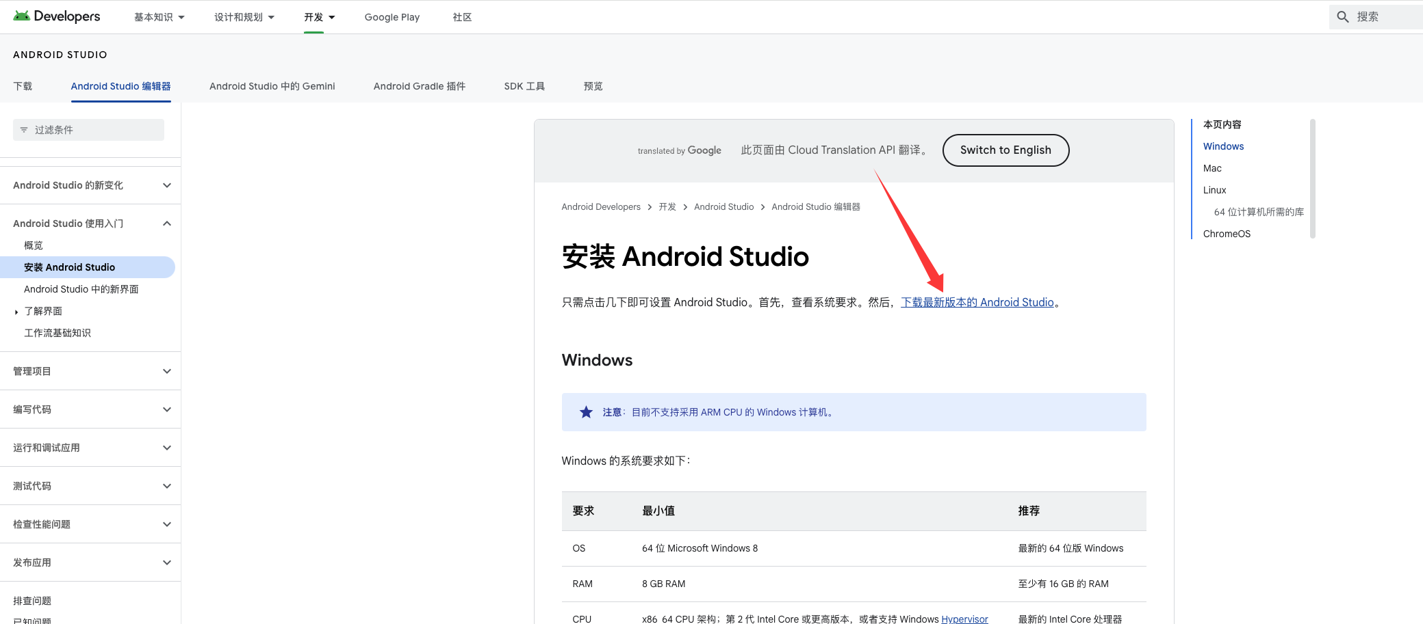This screenshot has height=624, width=1423.
Task: Expand the 管理项目 section
Action: pyautogui.click(x=166, y=371)
